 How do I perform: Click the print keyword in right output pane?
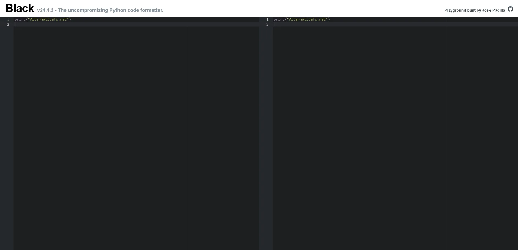(279, 19)
